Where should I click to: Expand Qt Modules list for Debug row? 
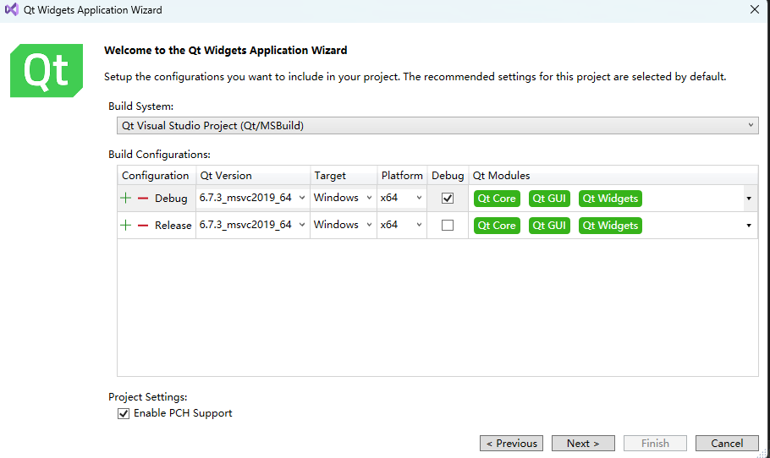[749, 199]
